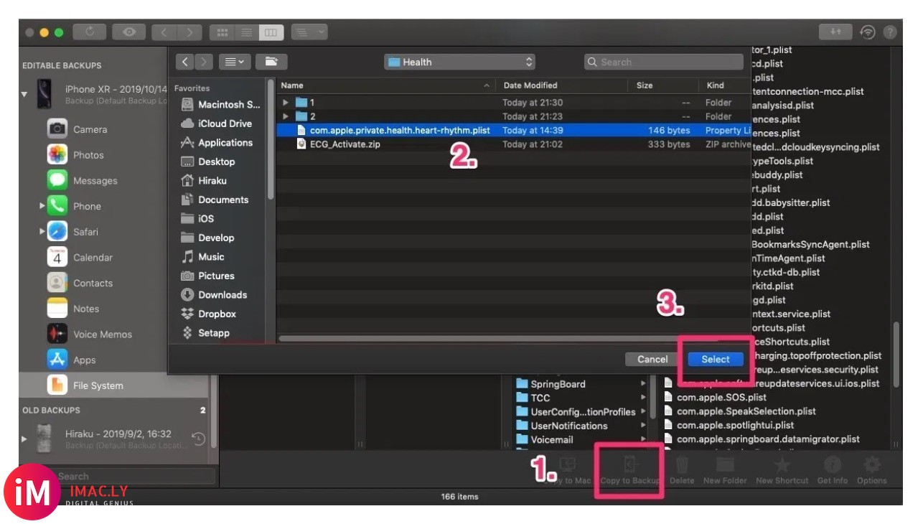This screenshot has width=923, height=524.
Task: Switch iMazing to icon grid view
Action: point(222,32)
